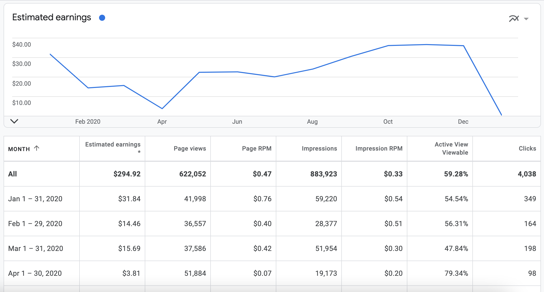Click the All totals row label
The image size is (544, 292).
tap(12, 174)
